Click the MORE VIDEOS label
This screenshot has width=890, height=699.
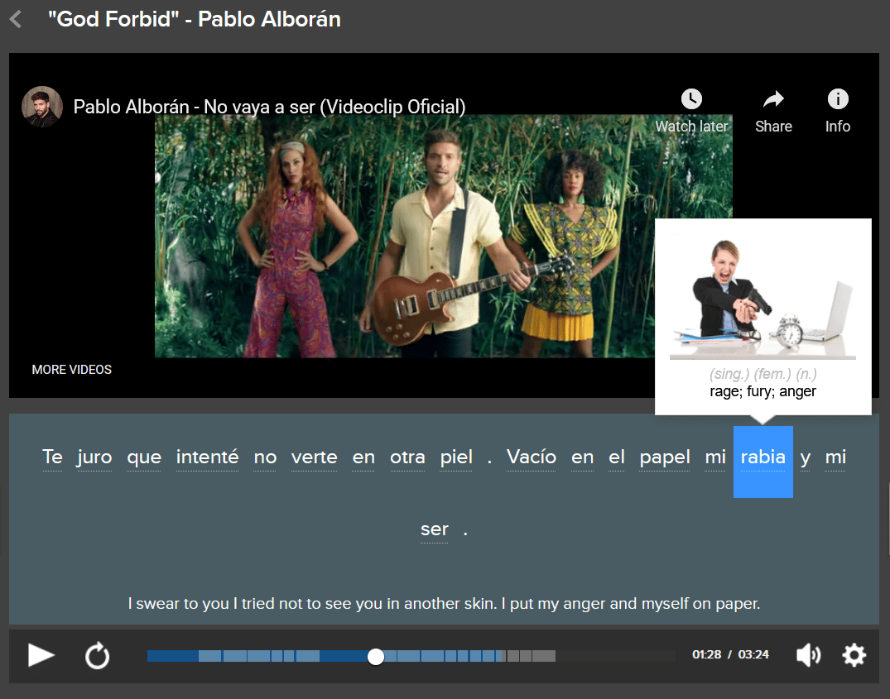click(72, 370)
